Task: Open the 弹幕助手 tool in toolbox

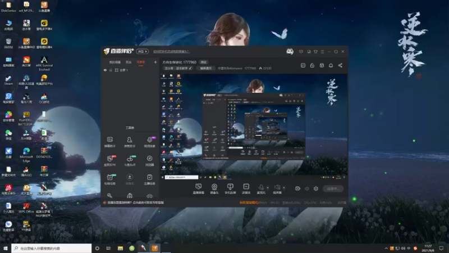Action: tap(109, 142)
